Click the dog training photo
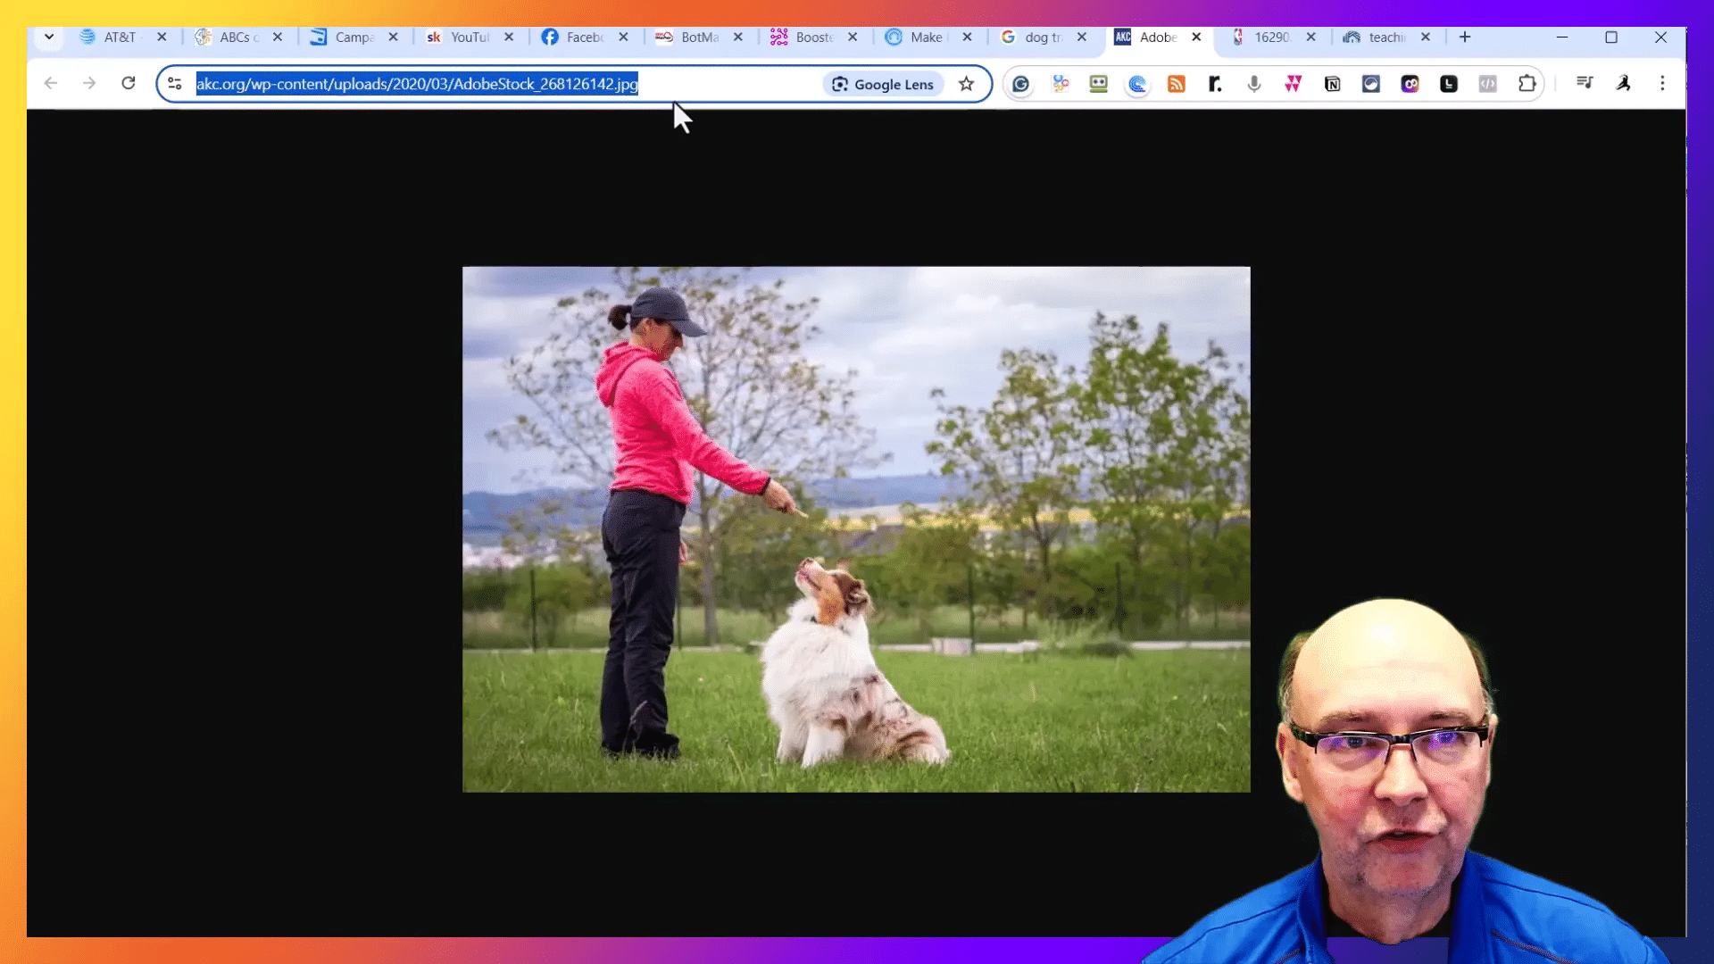 855,528
